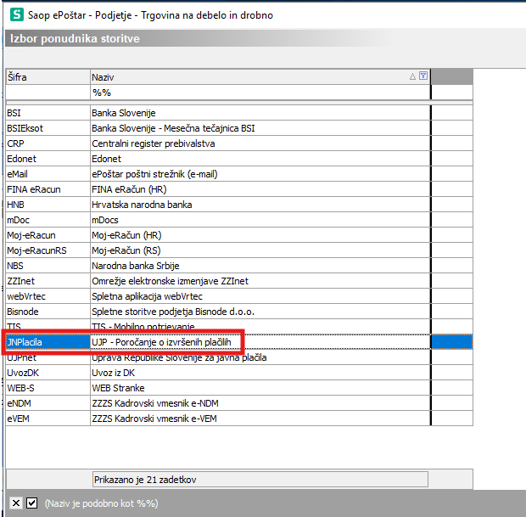Click the Šifra column header
The width and height of the screenshot is (526, 517).
tap(48, 77)
